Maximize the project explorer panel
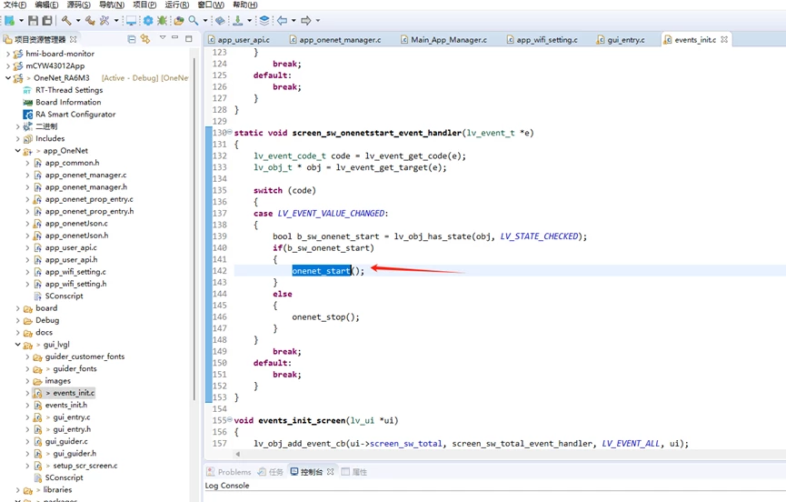Screen dimensions: 786x502 pos(188,38)
